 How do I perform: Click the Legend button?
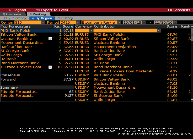[17, 10]
